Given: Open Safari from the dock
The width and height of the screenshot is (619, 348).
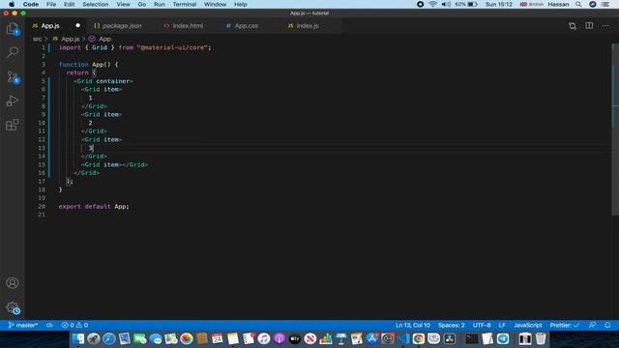Looking at the screenshot, I should 109,339.
